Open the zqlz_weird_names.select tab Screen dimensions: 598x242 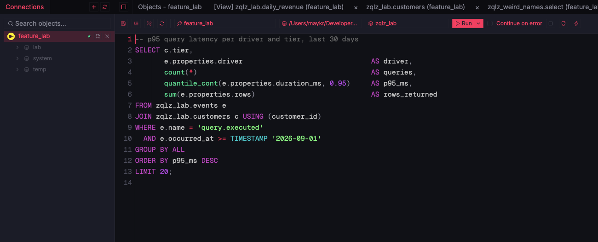click(543, 7)
